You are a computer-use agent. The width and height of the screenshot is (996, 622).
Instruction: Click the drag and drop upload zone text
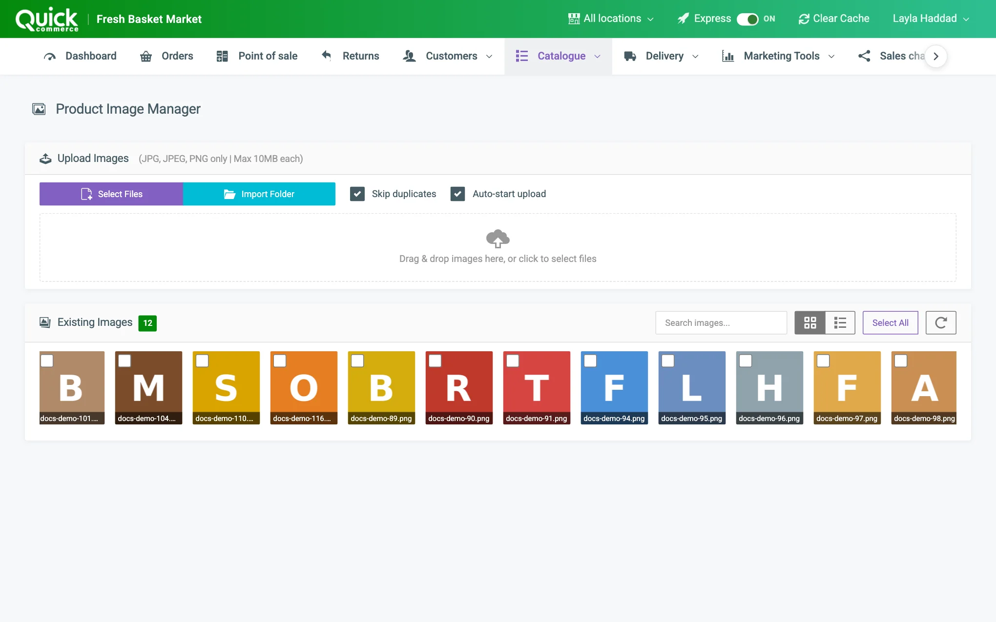coord(498,259)
